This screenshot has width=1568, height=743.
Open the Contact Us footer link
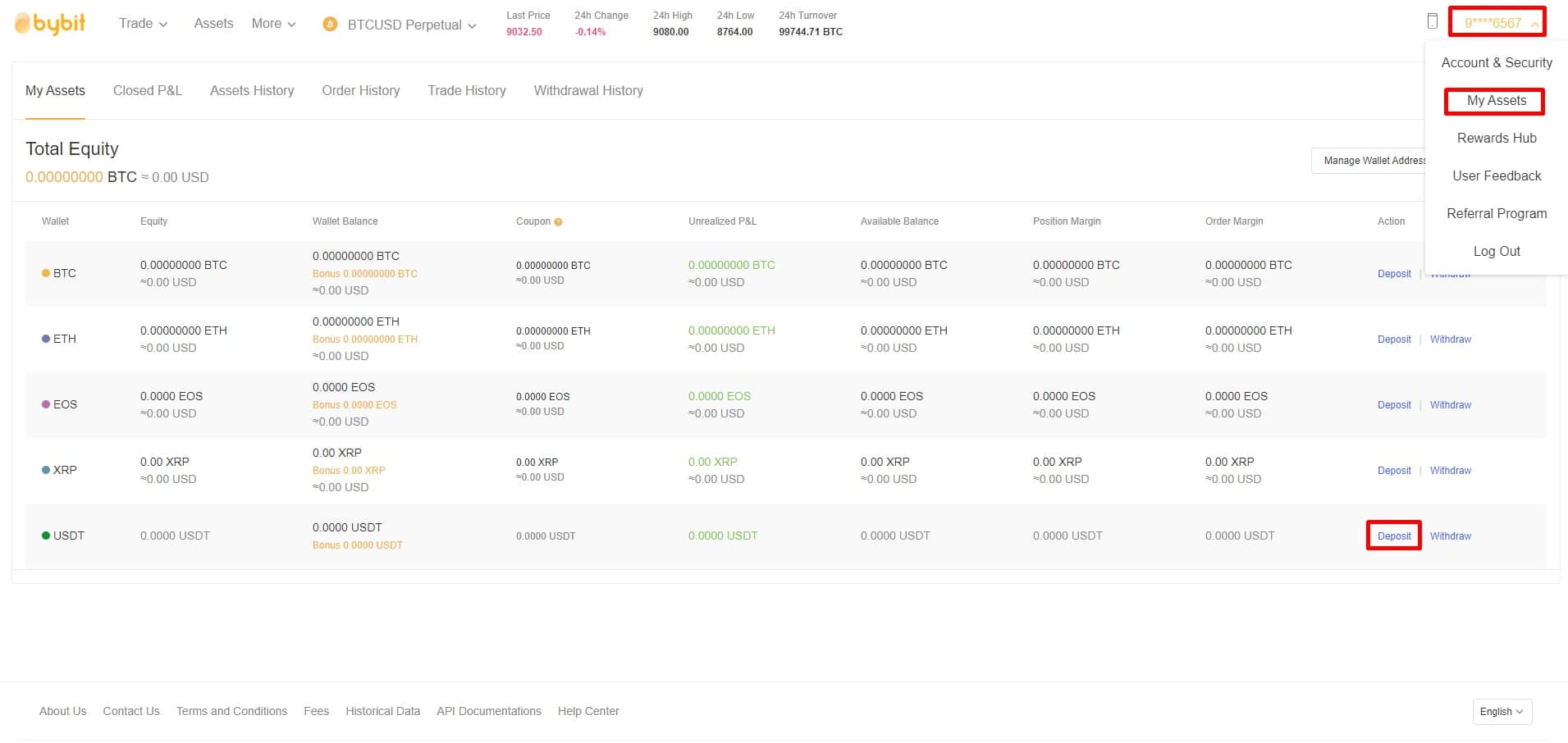click(x=131, y=711)
